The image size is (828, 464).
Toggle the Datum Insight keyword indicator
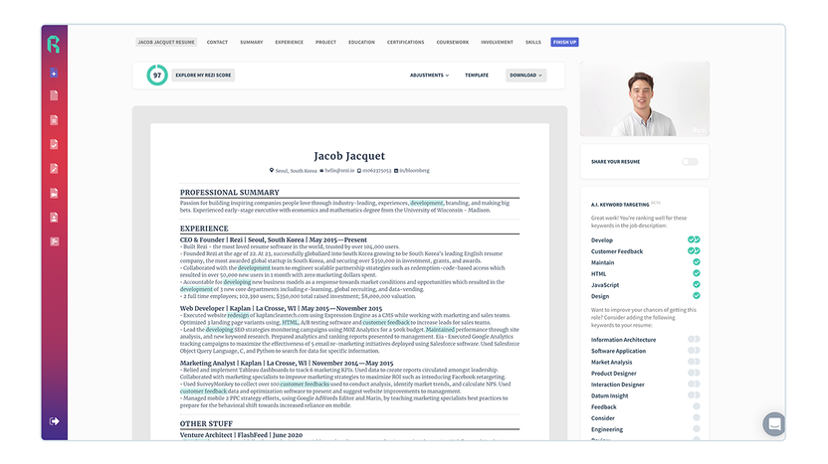pos(694,394)
